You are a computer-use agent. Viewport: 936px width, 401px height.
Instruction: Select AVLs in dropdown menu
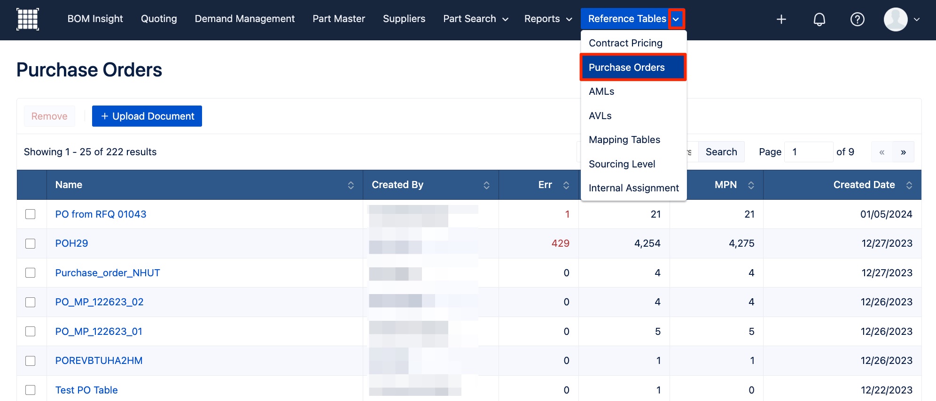tap(633, 116)
